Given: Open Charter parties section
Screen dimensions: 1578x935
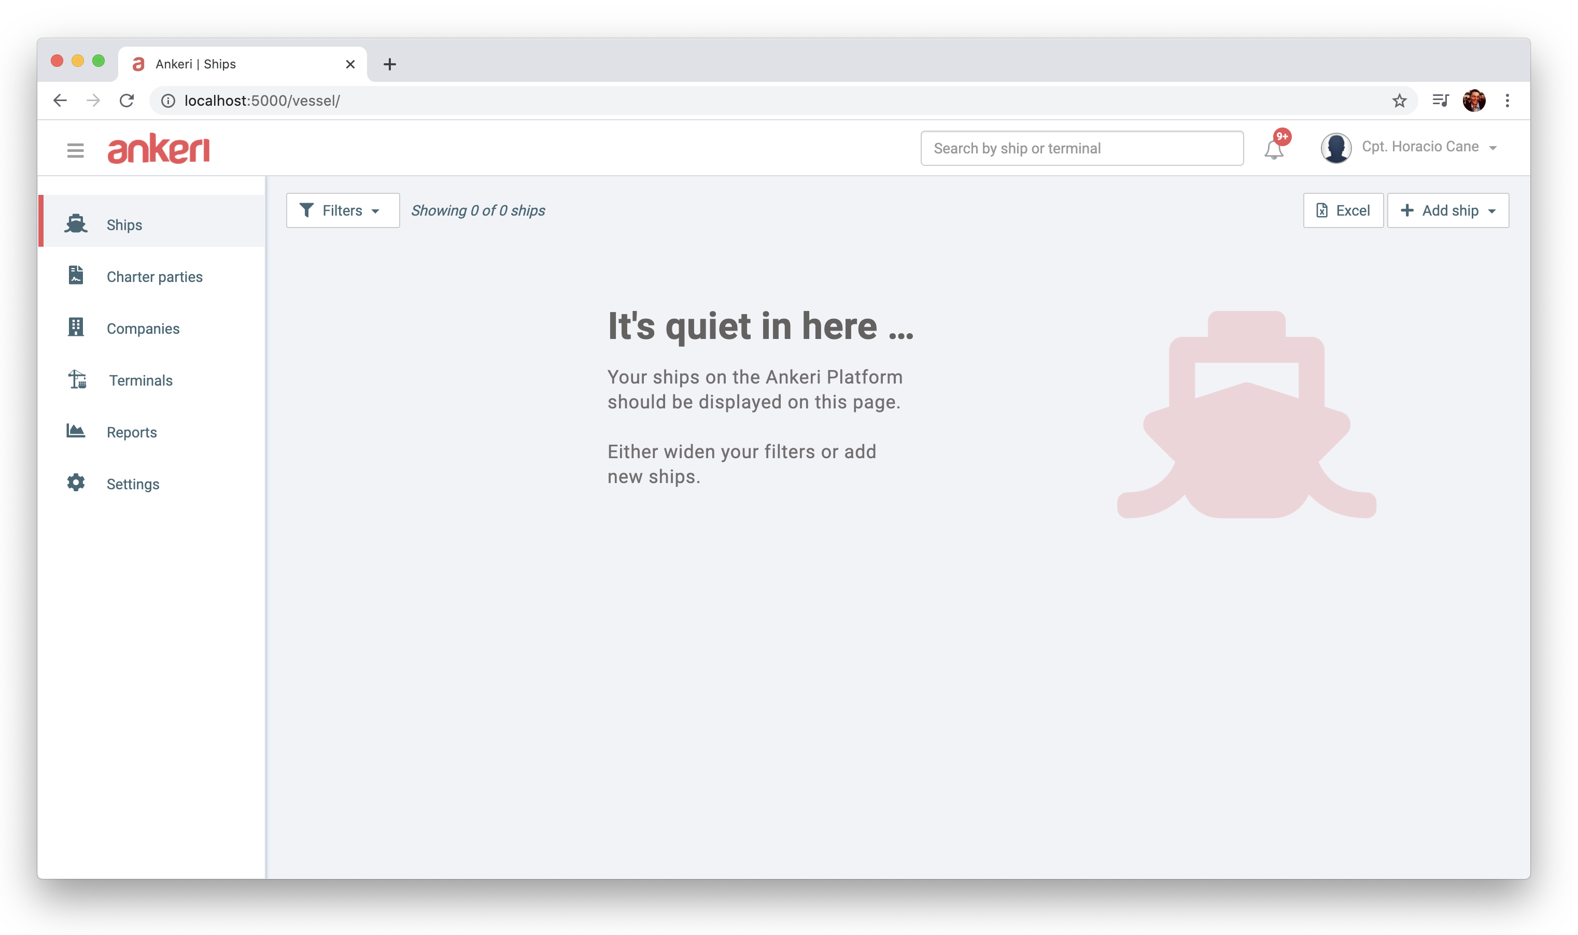Looking at the screenshot, I should tap(151, 277).
